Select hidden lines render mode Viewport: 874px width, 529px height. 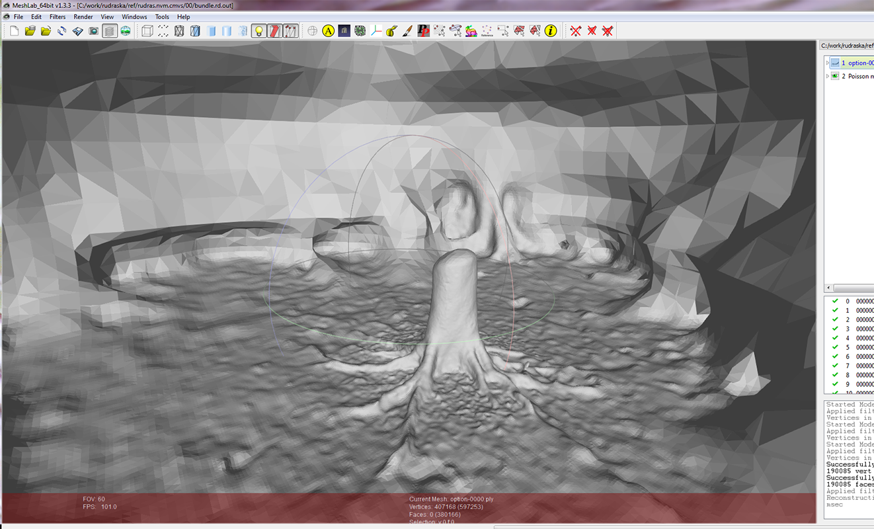pos(195,31)
